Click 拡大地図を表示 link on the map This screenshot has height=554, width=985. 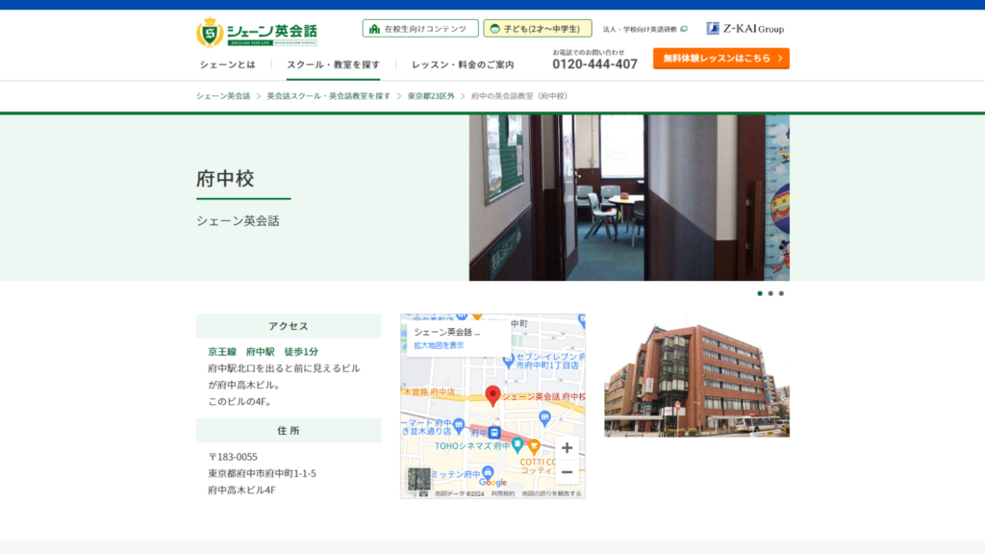point(439,345)
